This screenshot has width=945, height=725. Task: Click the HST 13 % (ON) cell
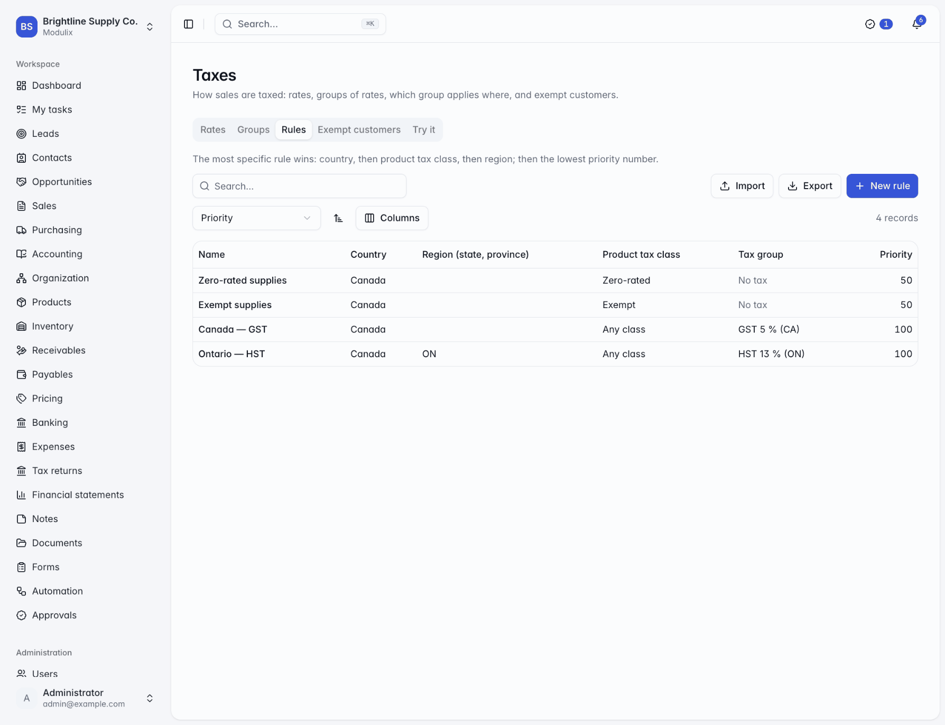(771, 354)
